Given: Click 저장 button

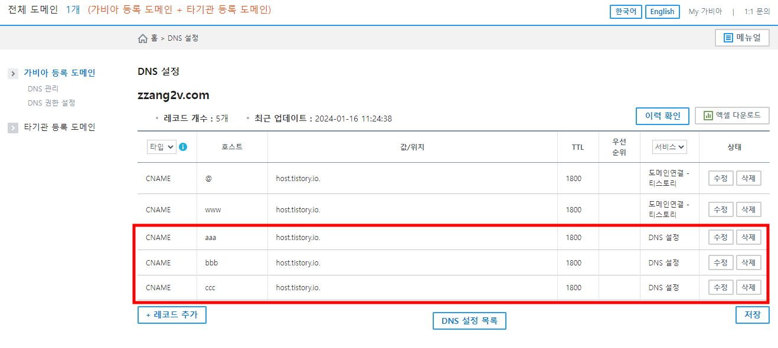Looking at the screenshot, I should [753, 315].
